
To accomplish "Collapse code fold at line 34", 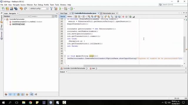I will 65,56.
